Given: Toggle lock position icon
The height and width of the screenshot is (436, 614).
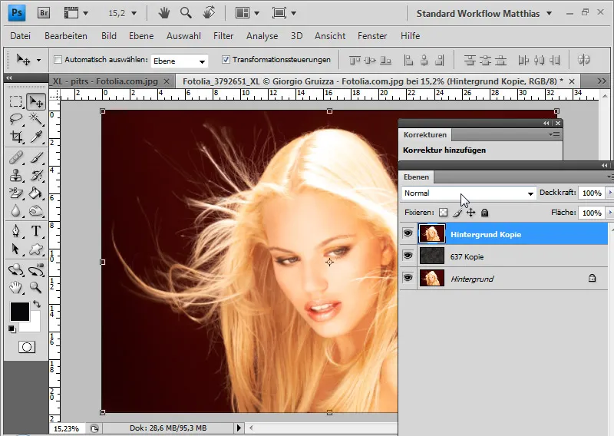Looking at the screenshot, I should pos(470,213).
